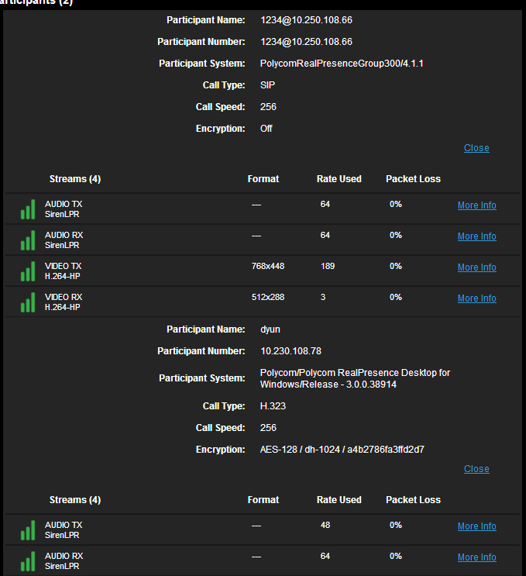The image size is (526, 576).
Task: Close the dyun participant details
Action: [x=476, y=469]
